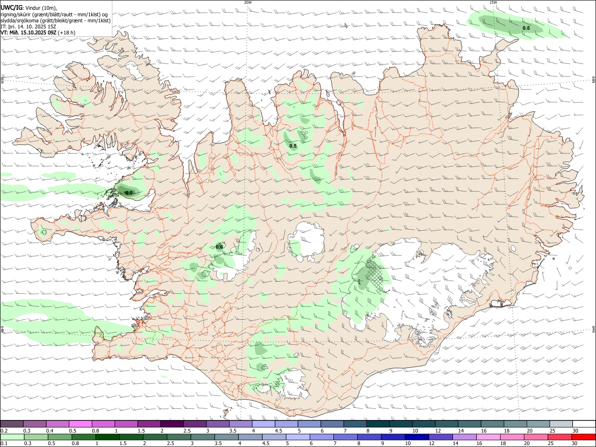596x447 pixels.
Task: Click the title line 'UWC/IG: Vindur (10m)'
Action: pyautogui.click(x=29, y=7)
